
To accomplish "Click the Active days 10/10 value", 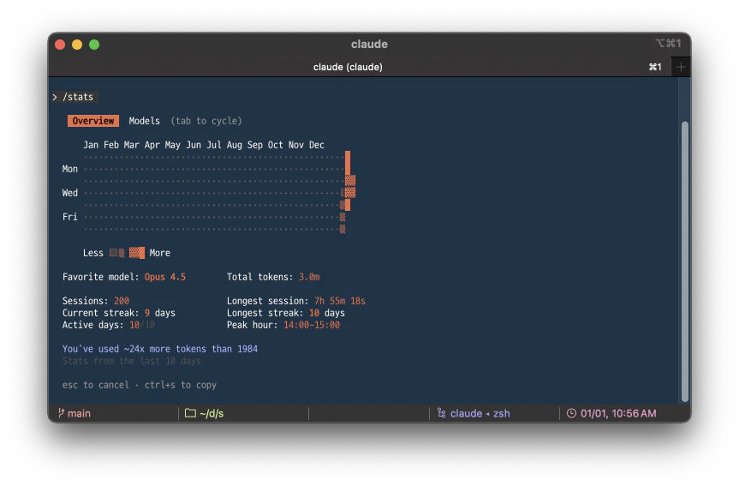I will point(142,325).
